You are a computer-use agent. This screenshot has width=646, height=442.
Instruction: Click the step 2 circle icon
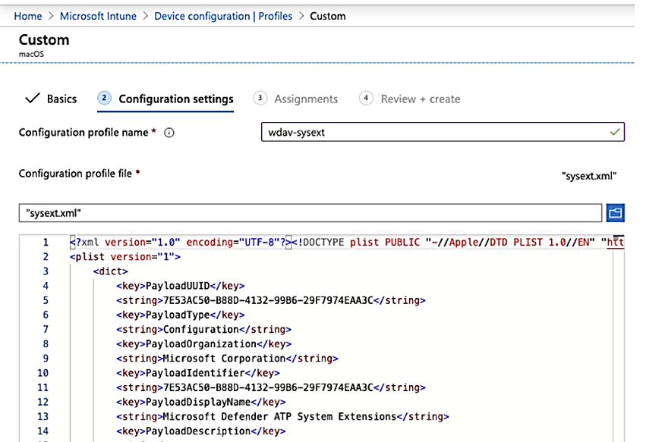coord(105,99)
